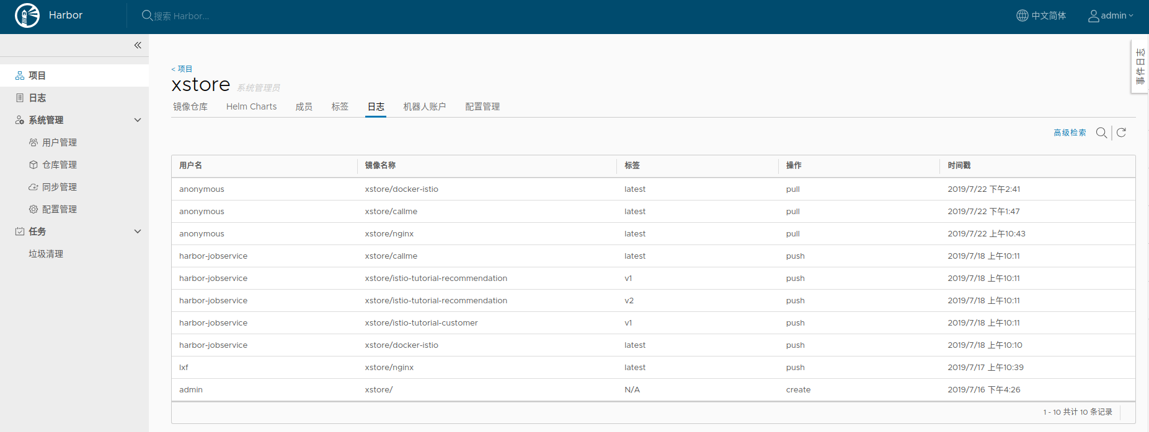This screenshot has width=1149, height=432.
Task: Click the Harbor product name in header
Action: tap(66, 15)
